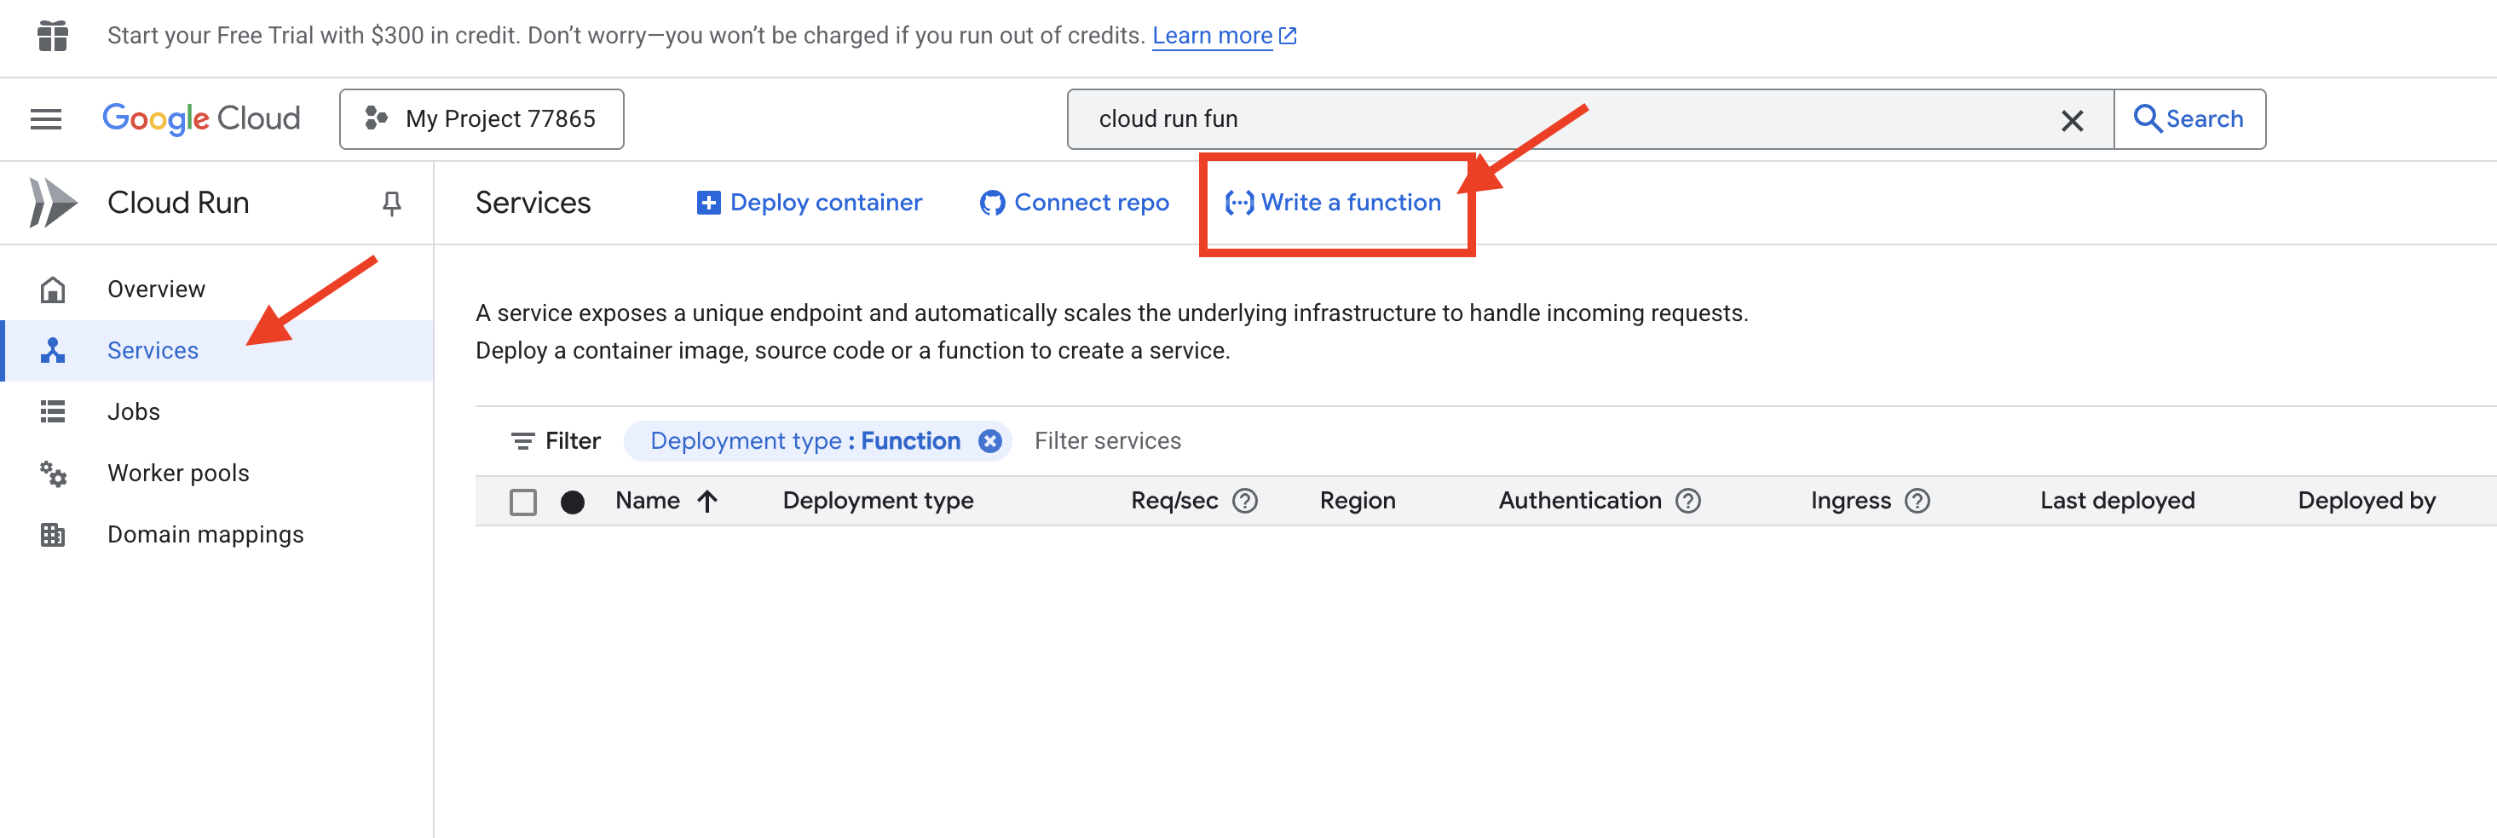2497x838 pixels.
Task: Open the Filter options menu
Action: pos(556,441)
